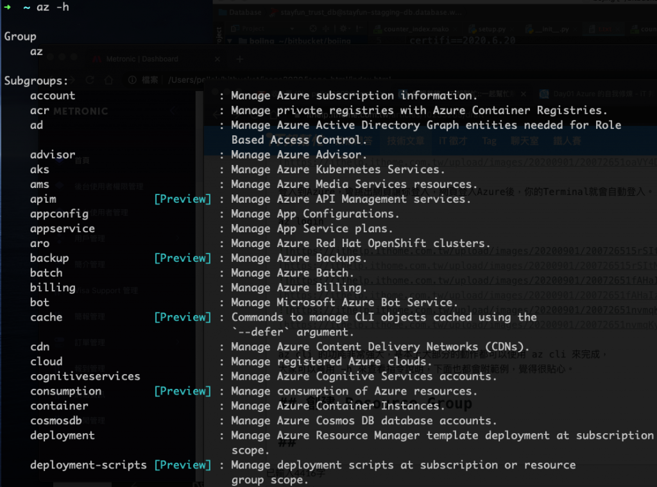Click 'Manage Azure Batch.' description

coord(293,273)
